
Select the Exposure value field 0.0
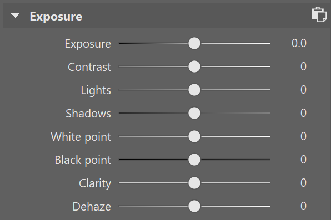[299, 43]
